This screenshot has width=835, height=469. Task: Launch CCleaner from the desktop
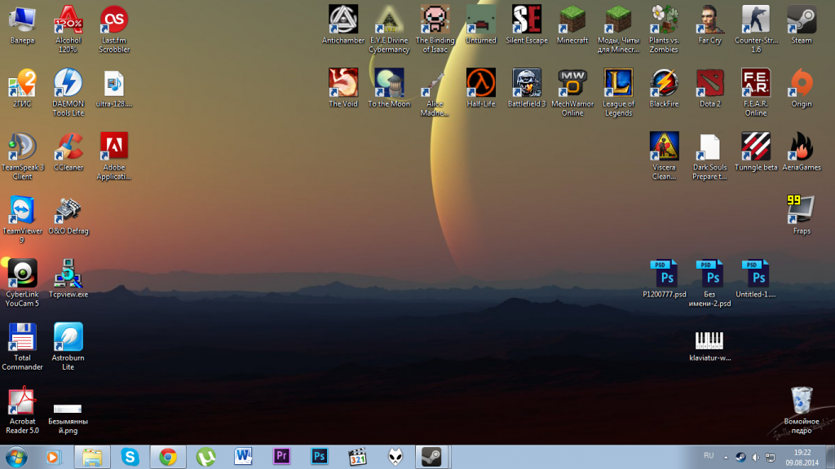click(x=68, y=147)
